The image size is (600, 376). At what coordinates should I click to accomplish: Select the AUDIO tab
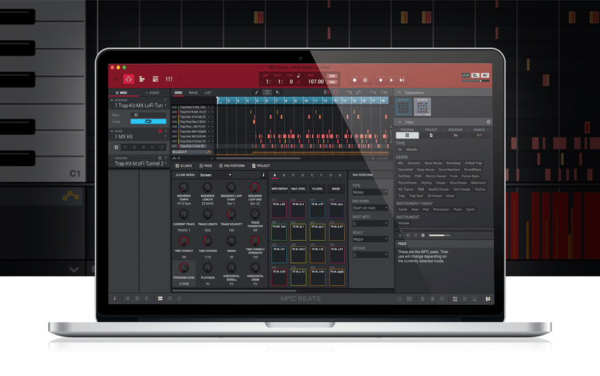152,92
